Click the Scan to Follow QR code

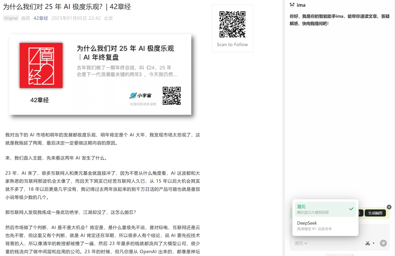point(232,24)
